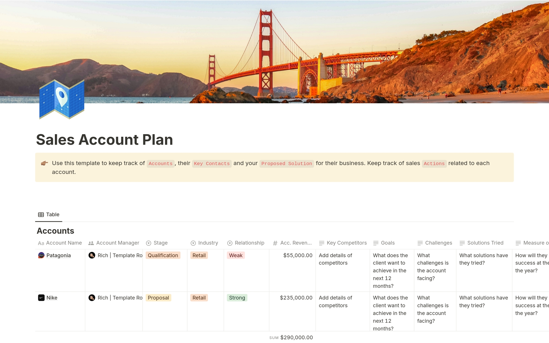Expand the Patagonia account row

click(x=58, y=255)
